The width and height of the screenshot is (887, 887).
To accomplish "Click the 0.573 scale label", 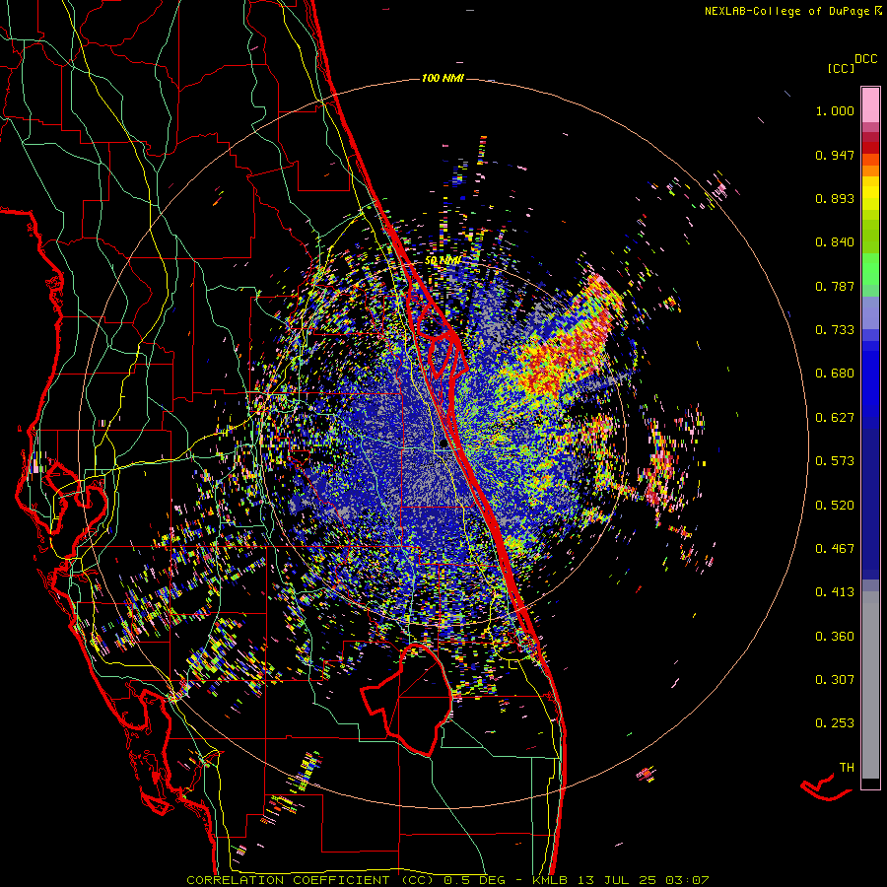I will 835,461.
